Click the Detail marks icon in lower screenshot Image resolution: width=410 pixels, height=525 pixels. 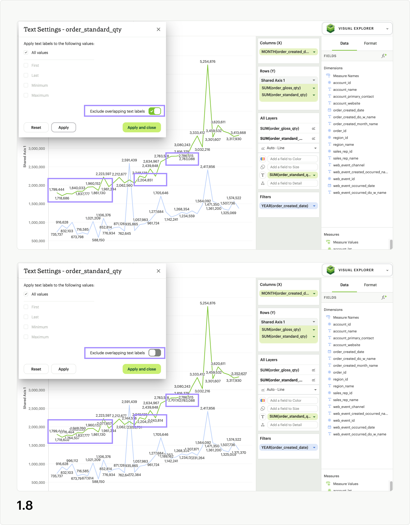(263, 425)
